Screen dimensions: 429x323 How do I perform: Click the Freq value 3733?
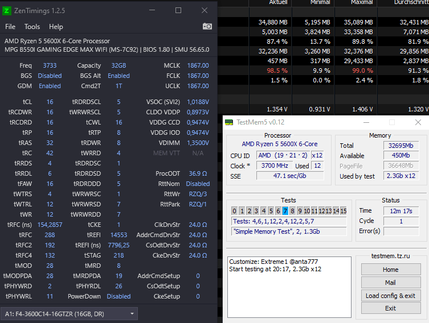(x=50, y=65)
